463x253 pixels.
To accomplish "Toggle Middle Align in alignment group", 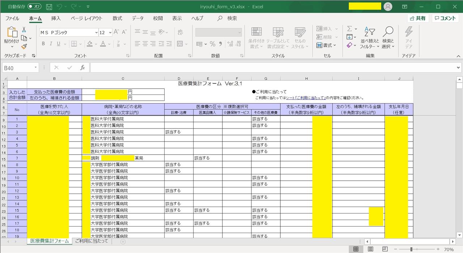I will point(145,33).
